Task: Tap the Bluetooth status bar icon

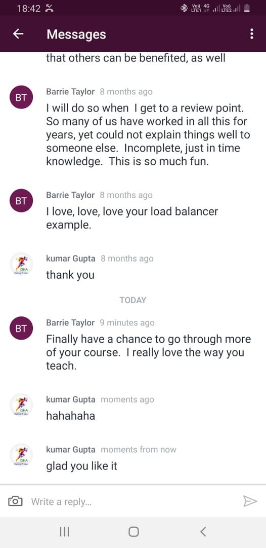Action: coord(184,8)
